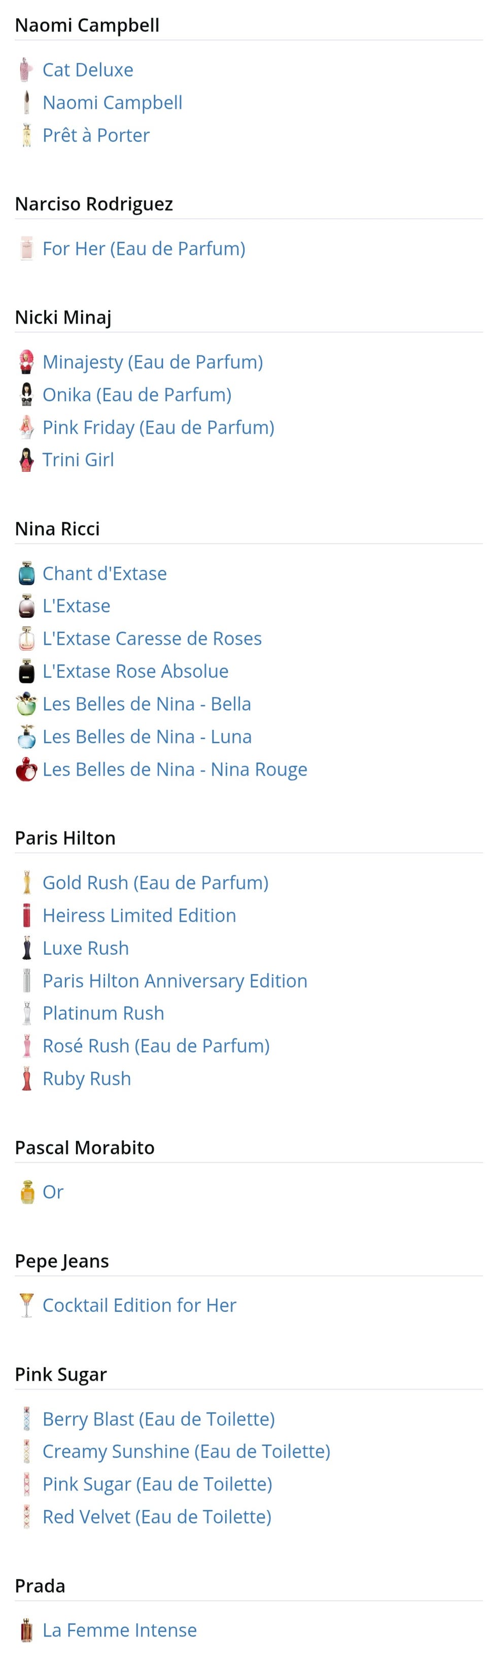
Task: Open Pink Friday (Eau de Parfum) link
Action: [x=158, y=428]
